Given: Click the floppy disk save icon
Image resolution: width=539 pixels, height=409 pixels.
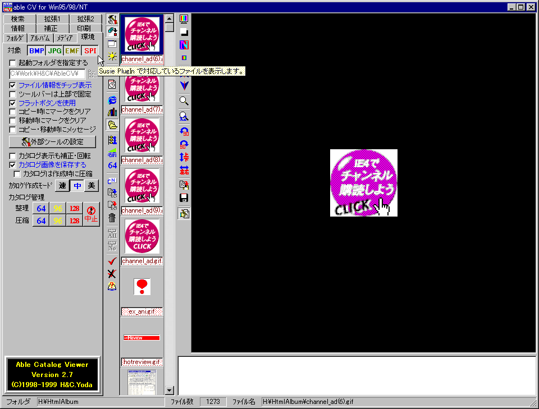Looking at the screenshot, I should (184, 198).
